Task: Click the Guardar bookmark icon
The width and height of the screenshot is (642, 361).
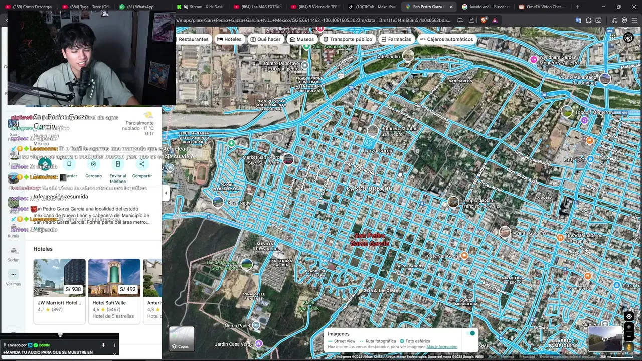Action: pyautogui.click(x=69, y=164)
